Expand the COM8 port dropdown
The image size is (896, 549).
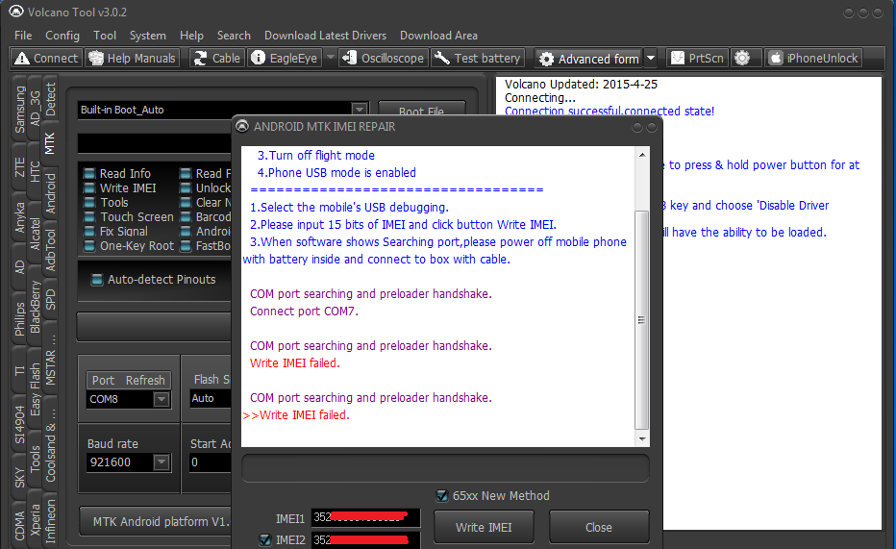161,399
